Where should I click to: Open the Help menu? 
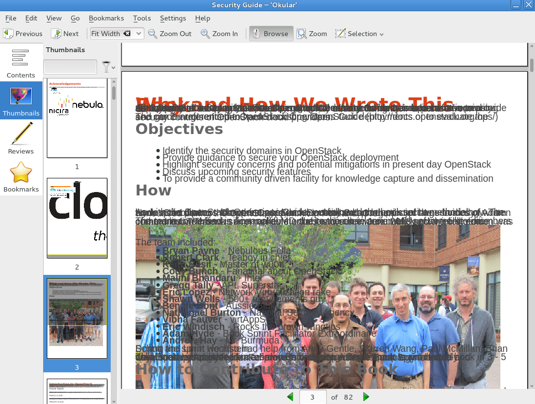tap(203, 19)
